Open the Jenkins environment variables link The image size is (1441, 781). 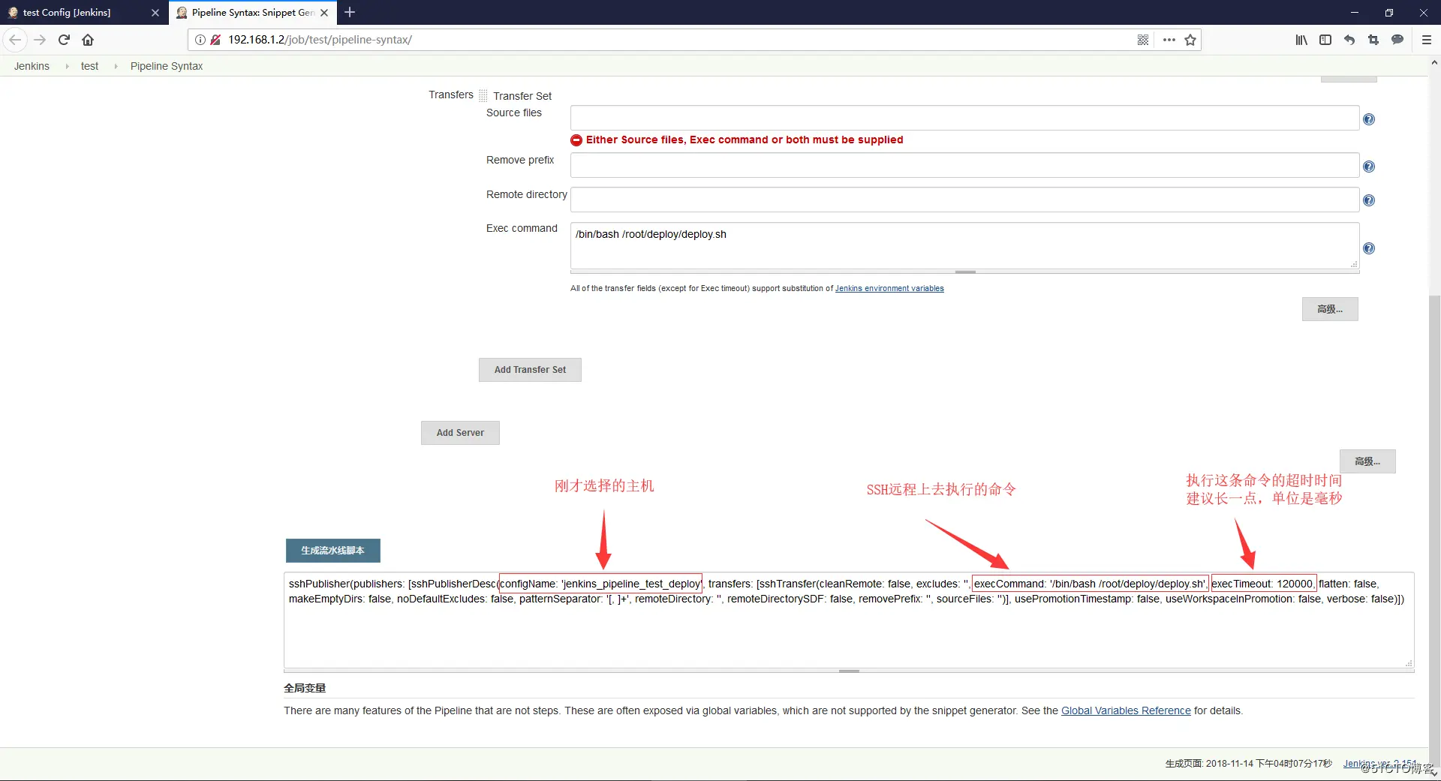pos(889,288)
